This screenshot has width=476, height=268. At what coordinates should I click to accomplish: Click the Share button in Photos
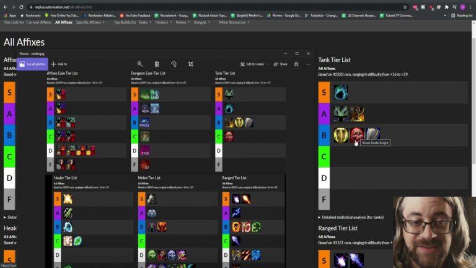[280, 64]
